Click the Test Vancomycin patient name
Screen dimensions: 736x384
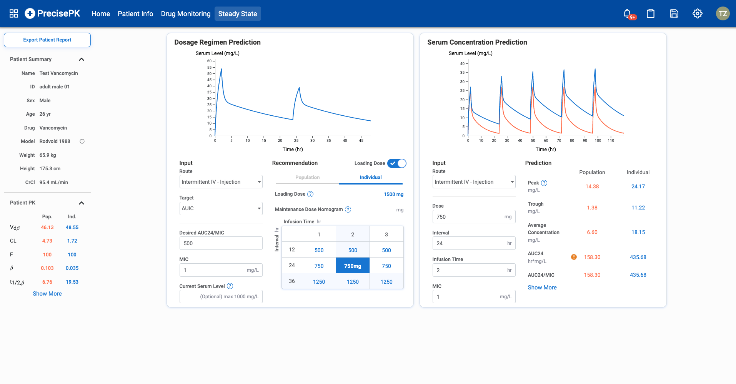pyautogui.click(x=58, y=73)
